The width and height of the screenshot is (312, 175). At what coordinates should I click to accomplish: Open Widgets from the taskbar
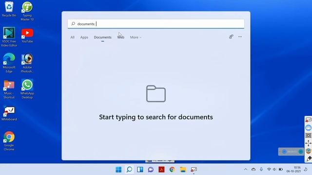click(140, 170)
